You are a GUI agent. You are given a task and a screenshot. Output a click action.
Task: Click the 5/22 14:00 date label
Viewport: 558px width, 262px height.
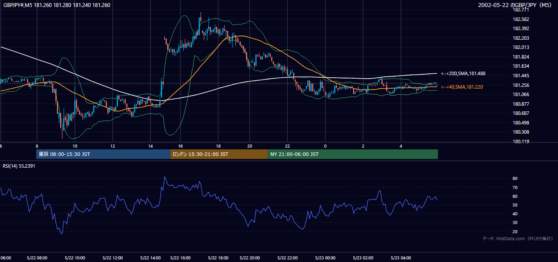(151, 258)
